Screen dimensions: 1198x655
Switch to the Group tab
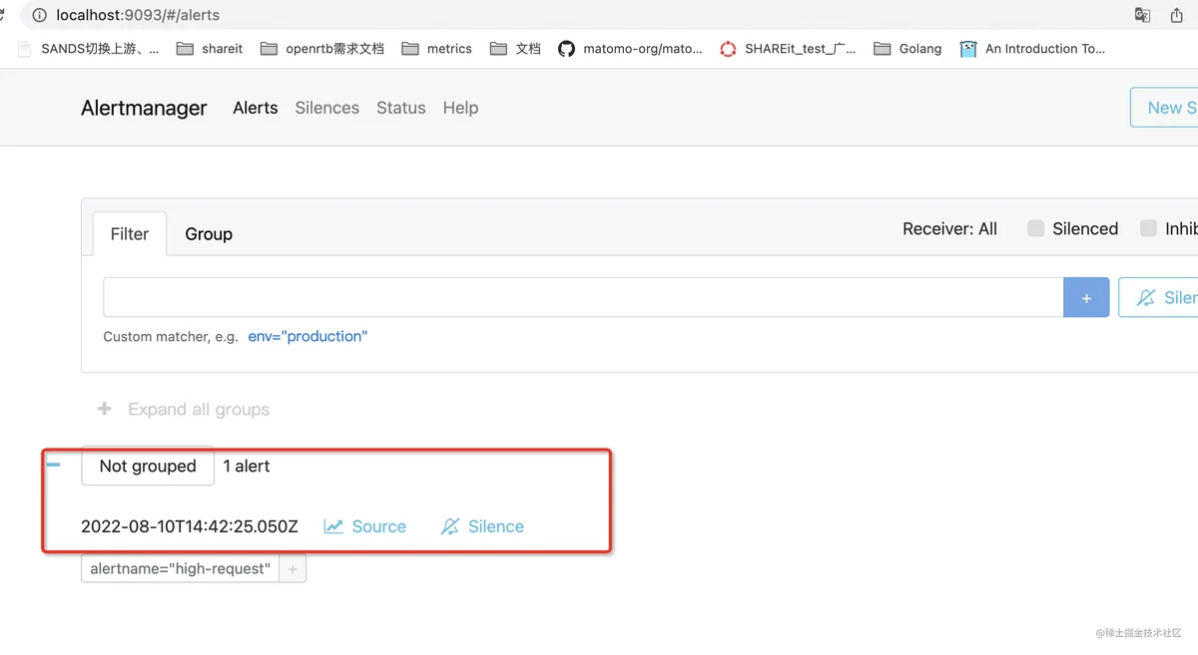tap(209, 234)
